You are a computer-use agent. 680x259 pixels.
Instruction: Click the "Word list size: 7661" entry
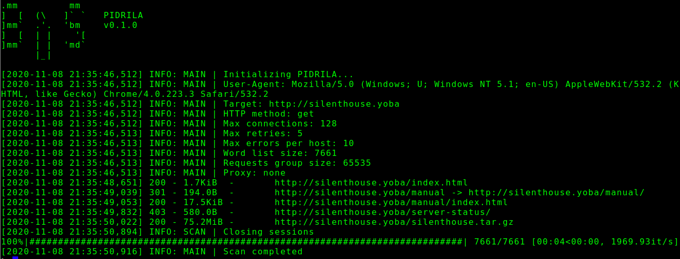pyautogui.click(x=280, y=153)
